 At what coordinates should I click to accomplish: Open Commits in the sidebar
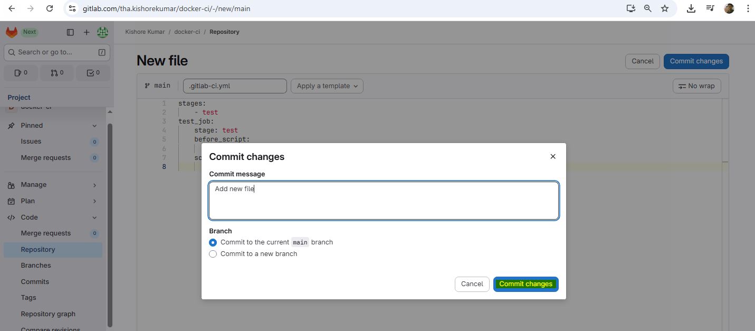[35, 282]
